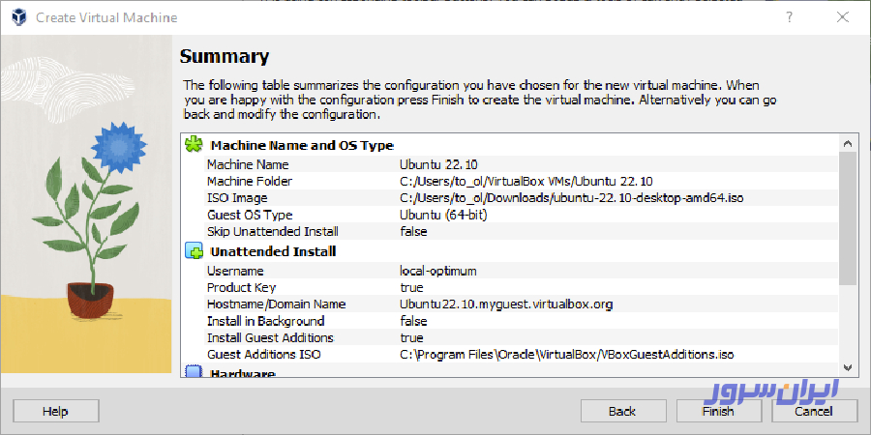Go Back to the previous wizard page
Image resolution: width=871 pixels, height=435 pixels.
click(x=622, y=411)
